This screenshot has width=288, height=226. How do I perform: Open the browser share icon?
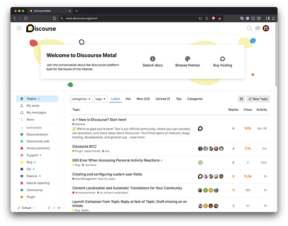tap(206, 19)
